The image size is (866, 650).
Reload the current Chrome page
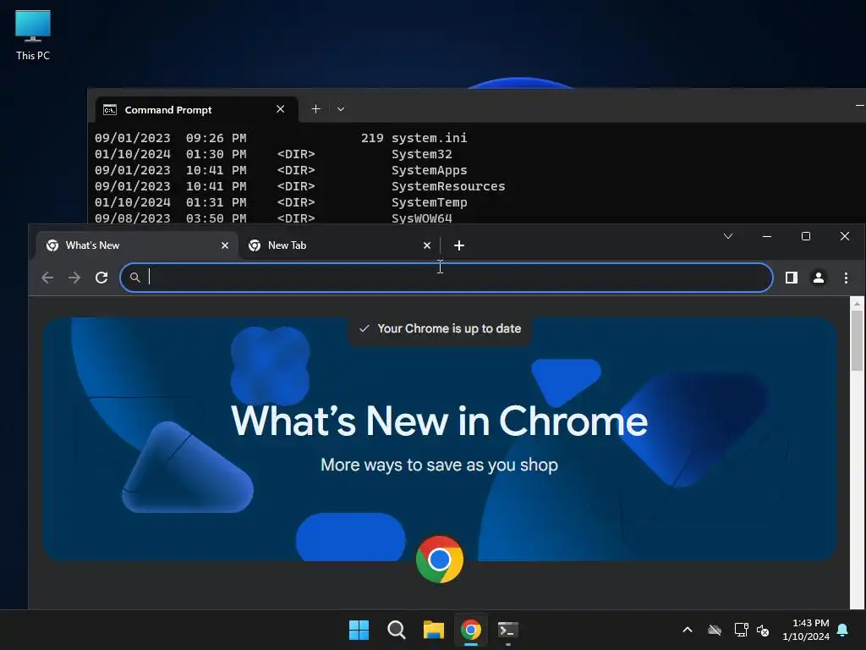point(101,278)
